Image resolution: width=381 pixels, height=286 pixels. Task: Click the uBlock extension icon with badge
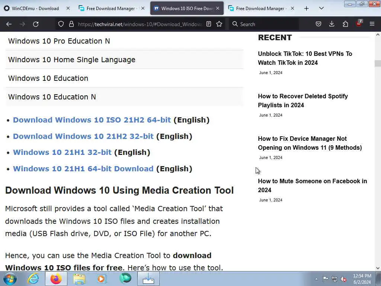359,23
